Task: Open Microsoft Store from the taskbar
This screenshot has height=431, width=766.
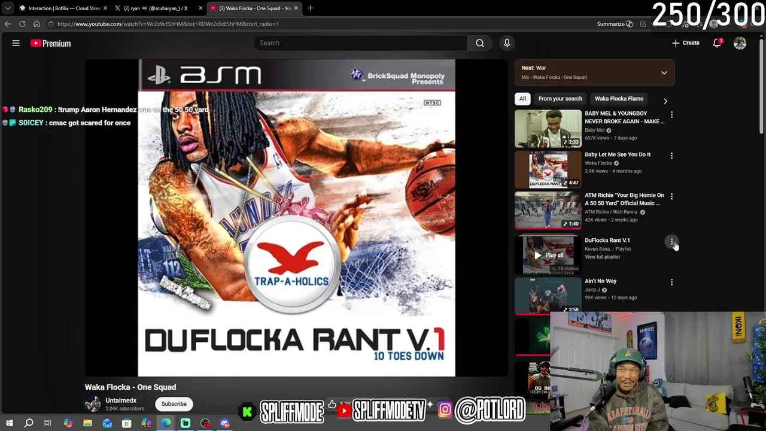Action: [126, 423]
